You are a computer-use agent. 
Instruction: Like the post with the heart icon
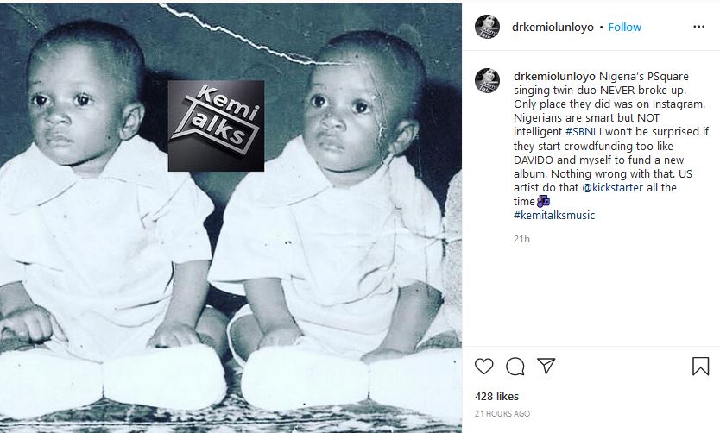[x=483, y=366]
